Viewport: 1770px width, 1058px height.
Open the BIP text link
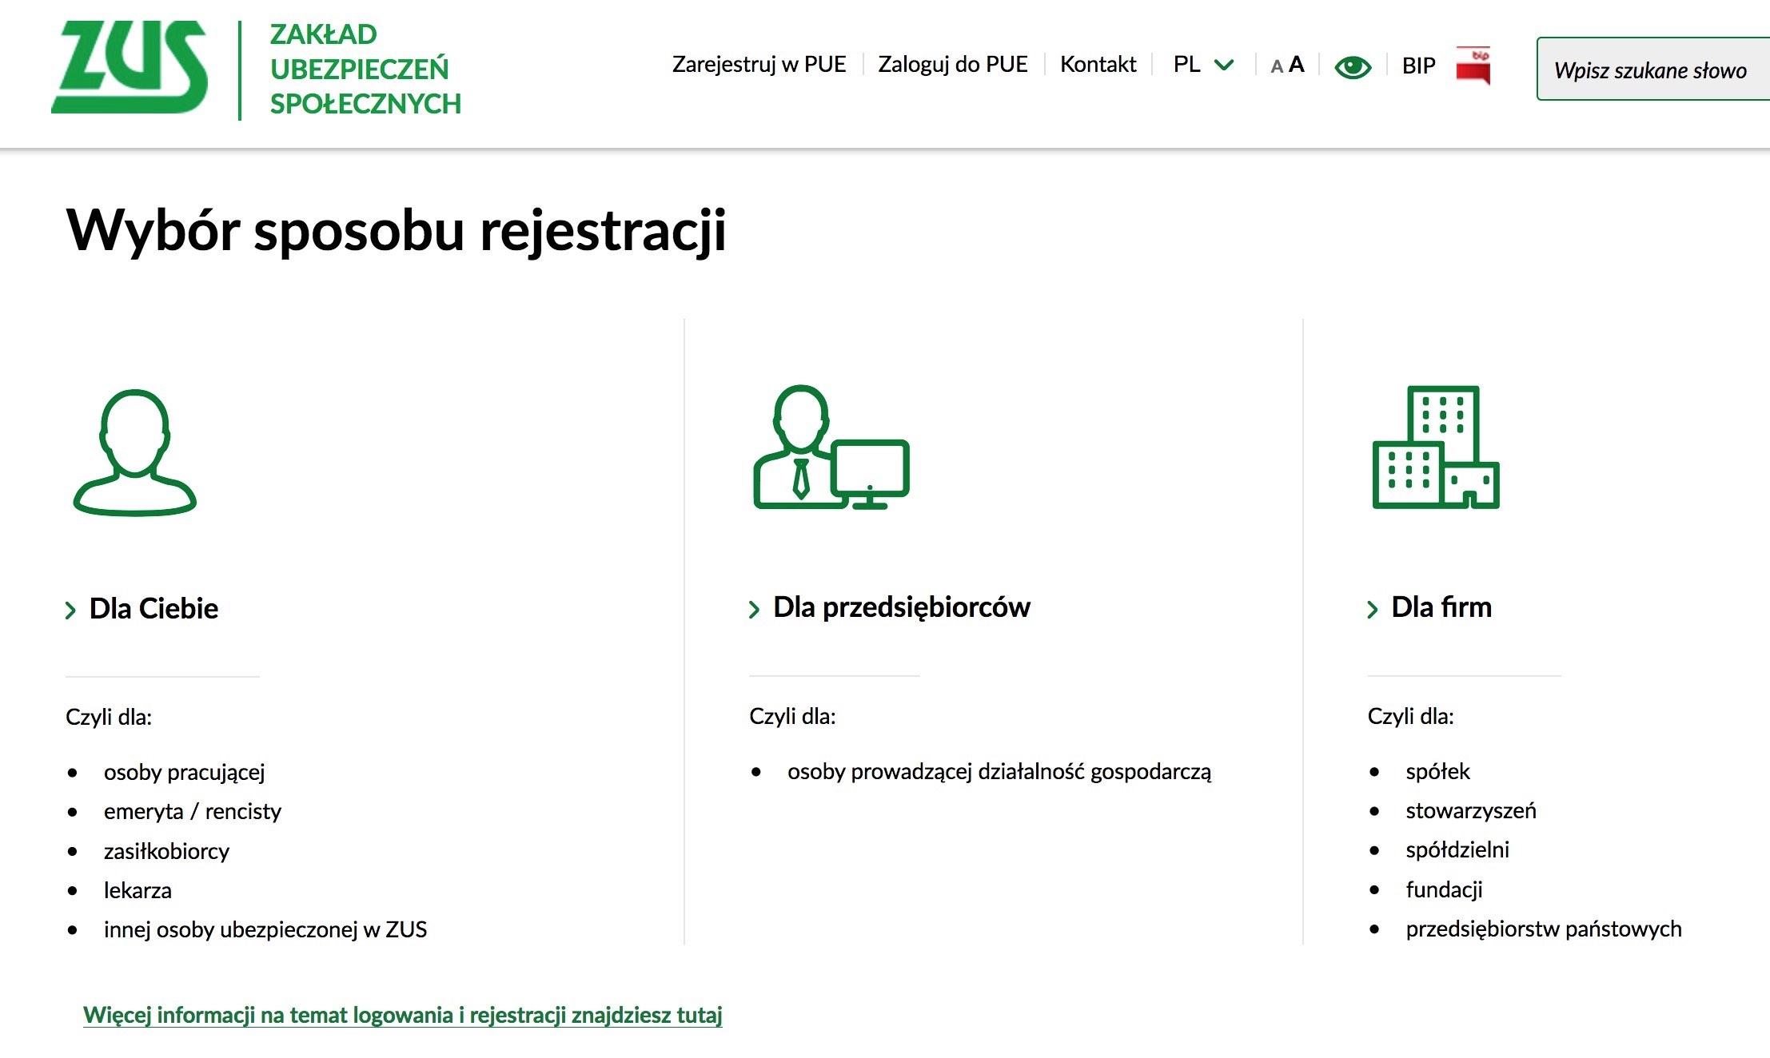point(1419,66)
